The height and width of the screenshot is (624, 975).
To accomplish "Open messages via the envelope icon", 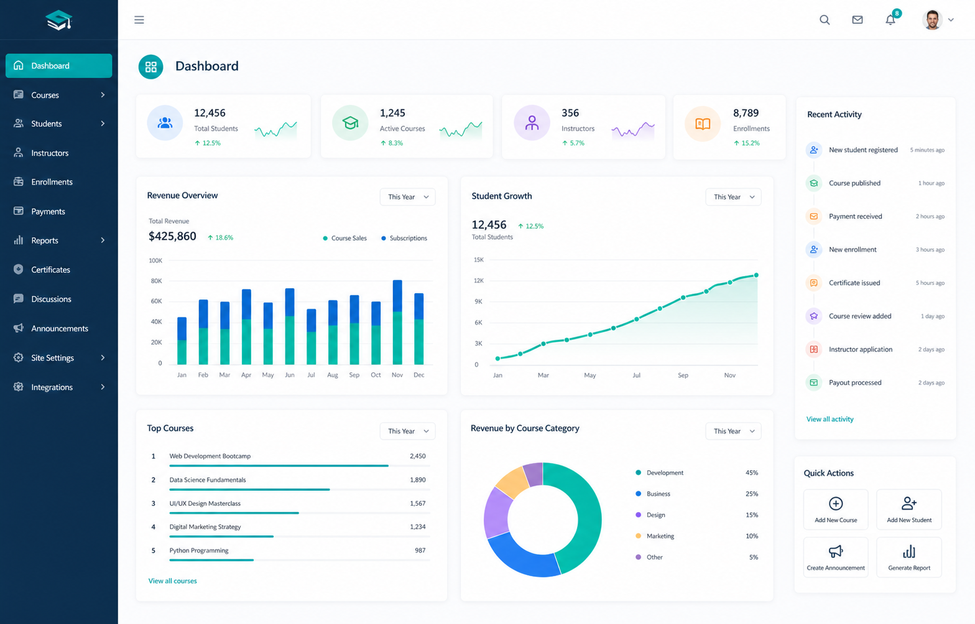I will click(857, 20).
